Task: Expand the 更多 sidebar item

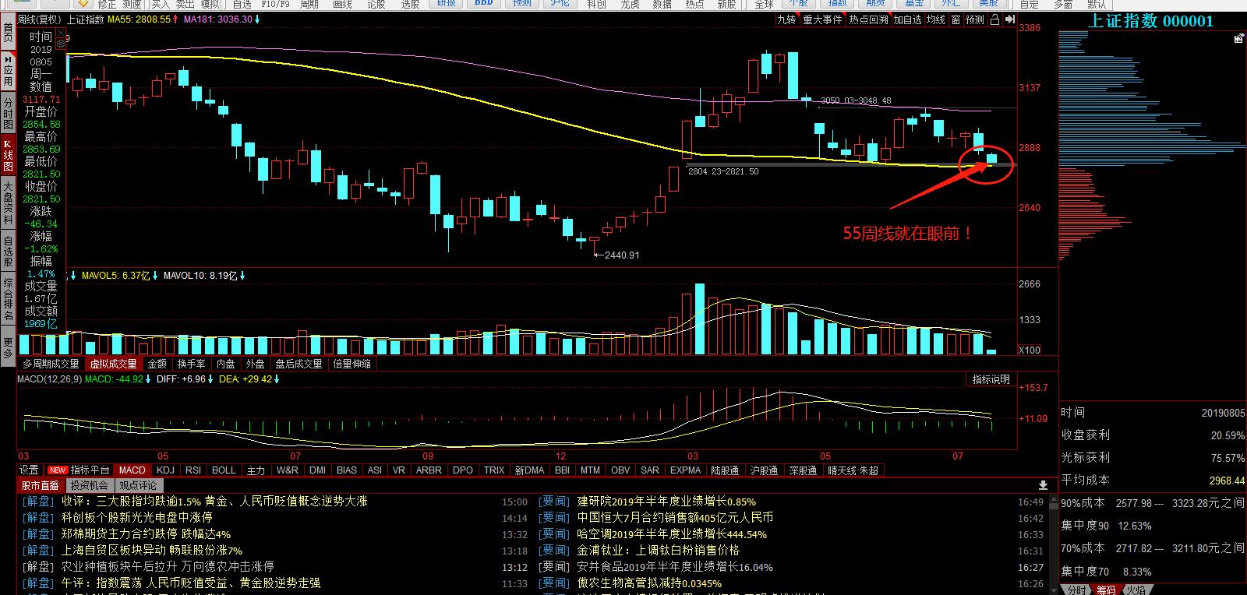Action: [8, 347]
